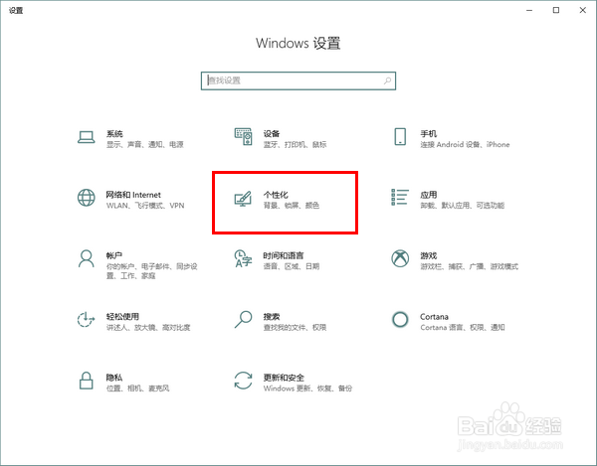597x466 pixels.
Task: Click the Devices keyboard and speaker icon
Action: 243,136
